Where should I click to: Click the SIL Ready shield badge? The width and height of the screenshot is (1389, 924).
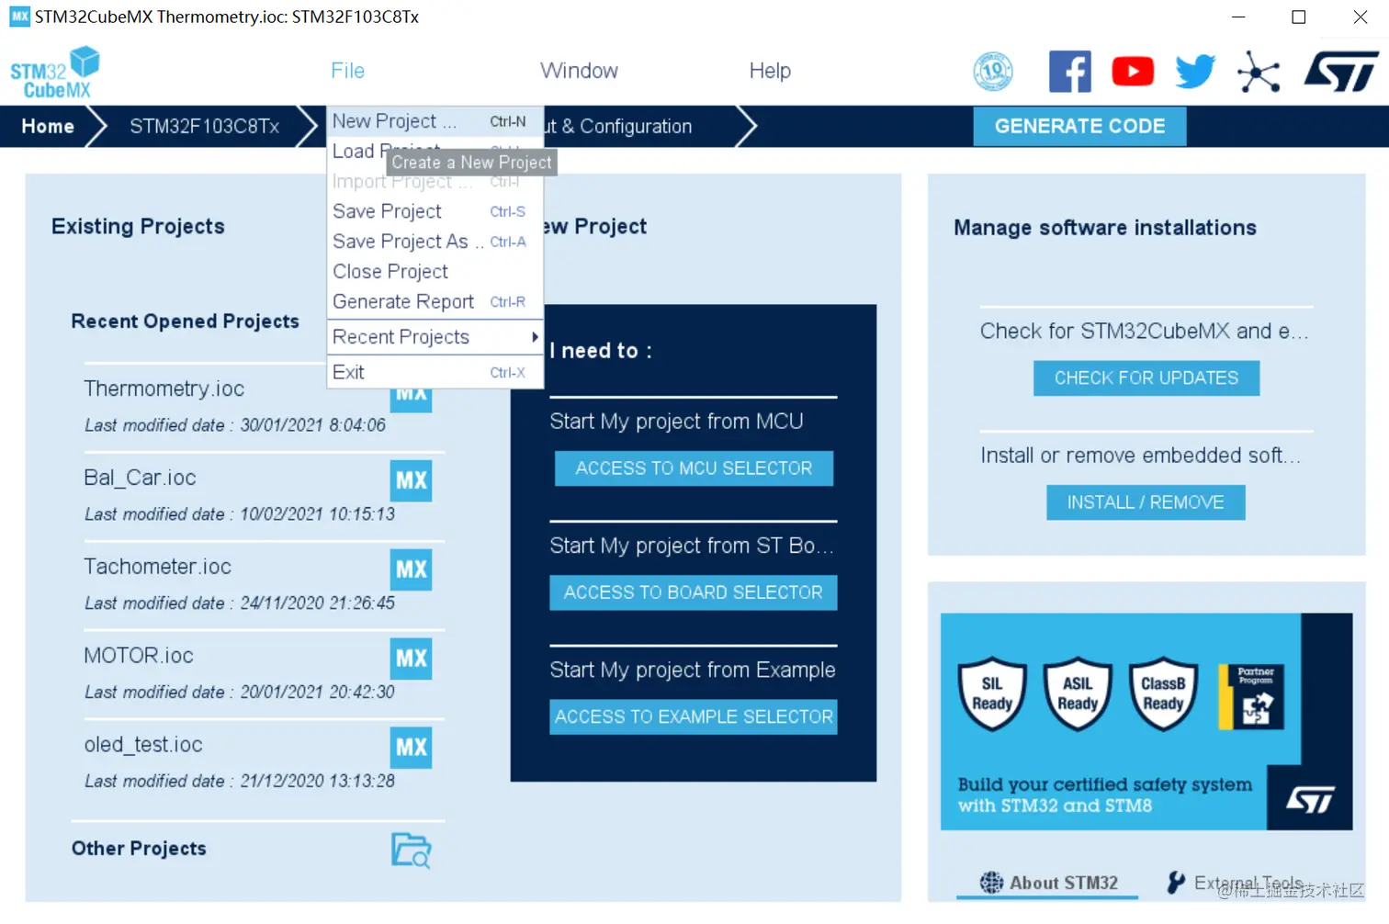click(992, 693)
